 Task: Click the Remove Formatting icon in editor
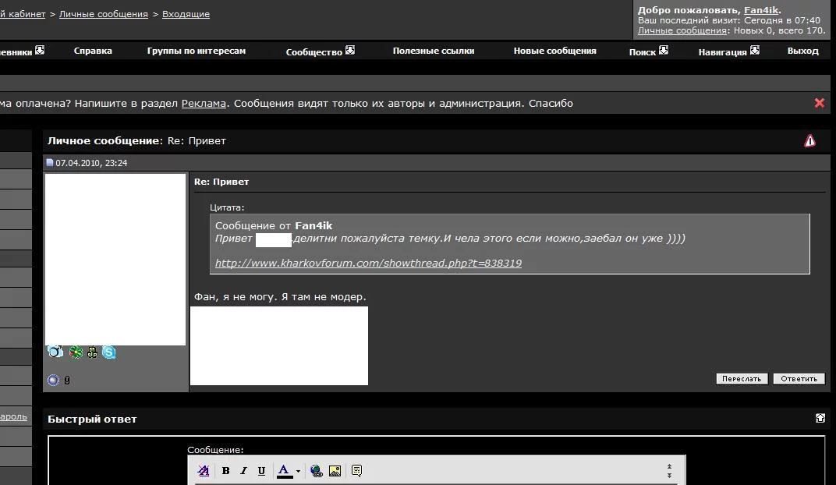click(204, 471)
